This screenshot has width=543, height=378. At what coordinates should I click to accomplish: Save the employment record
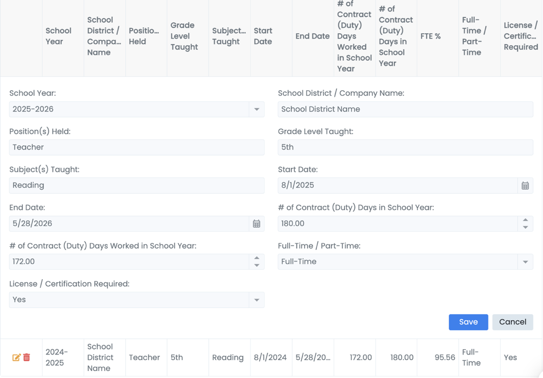[468, 322]
